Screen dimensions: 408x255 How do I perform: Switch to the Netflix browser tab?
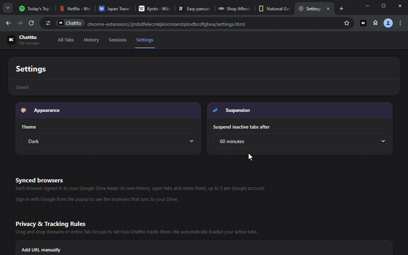pos(75,8)
